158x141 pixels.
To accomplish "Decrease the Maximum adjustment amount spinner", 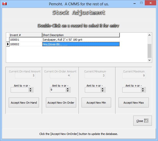I will click(143, 91).
